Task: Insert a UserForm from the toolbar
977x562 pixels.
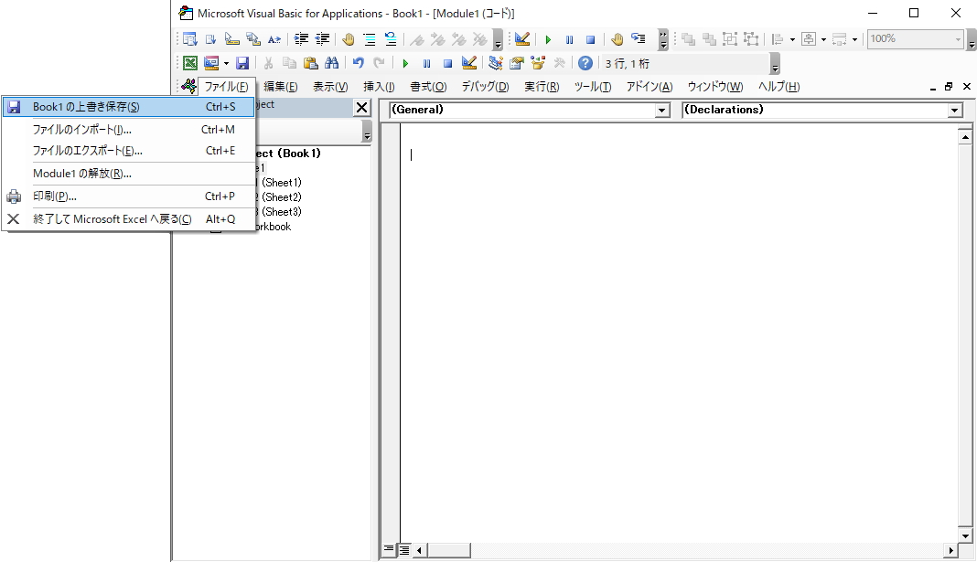Action: (211, 63)
